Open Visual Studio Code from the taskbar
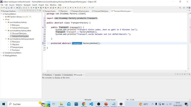 pos(91,104)
